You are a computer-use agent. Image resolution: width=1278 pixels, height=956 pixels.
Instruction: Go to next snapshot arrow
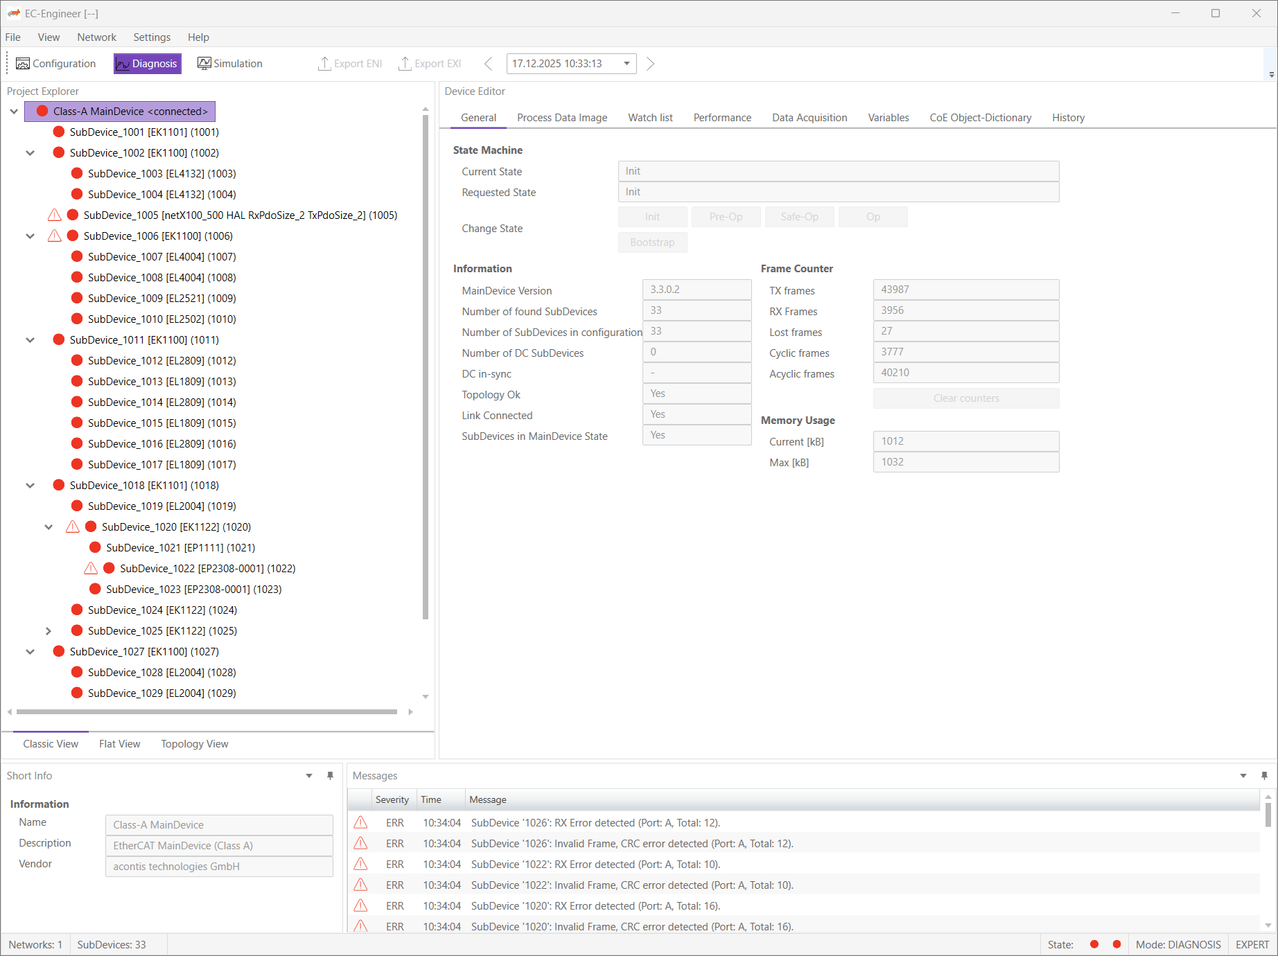650,64
